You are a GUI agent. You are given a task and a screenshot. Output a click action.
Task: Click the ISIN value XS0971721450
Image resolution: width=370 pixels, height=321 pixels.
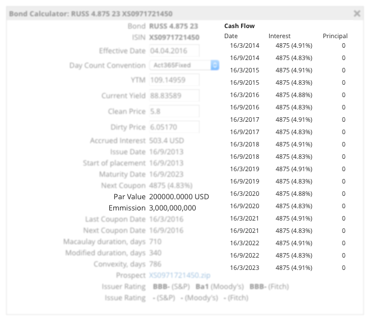pos(174,38)
